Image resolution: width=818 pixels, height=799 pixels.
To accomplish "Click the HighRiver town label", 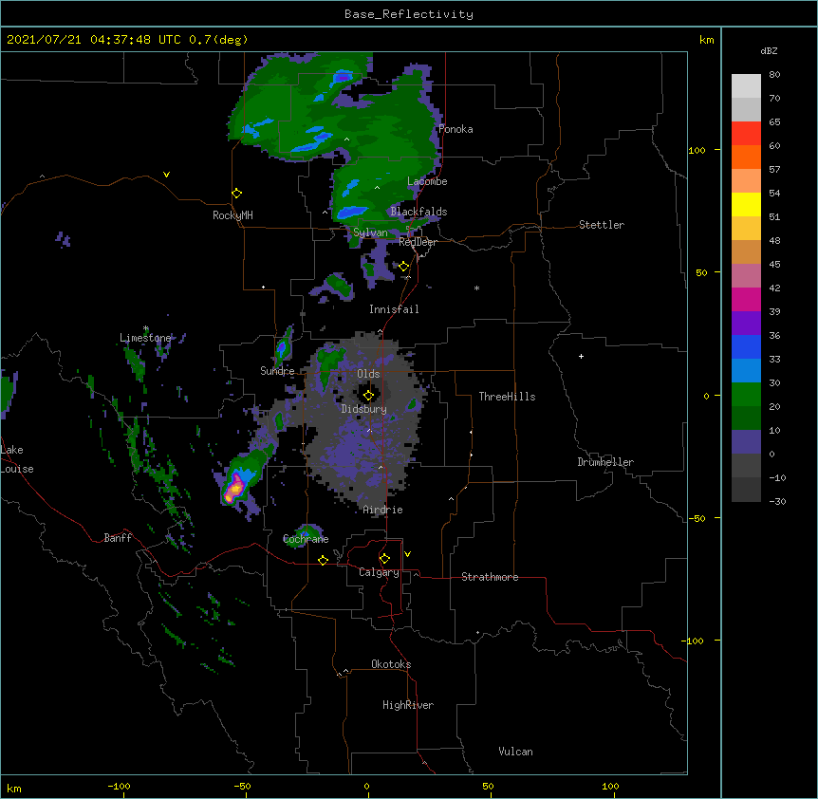I will pyautogui.click(x=408, y=705).
